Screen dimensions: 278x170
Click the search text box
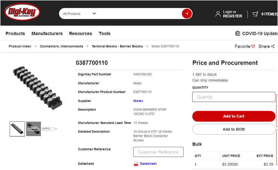[139, 14]
